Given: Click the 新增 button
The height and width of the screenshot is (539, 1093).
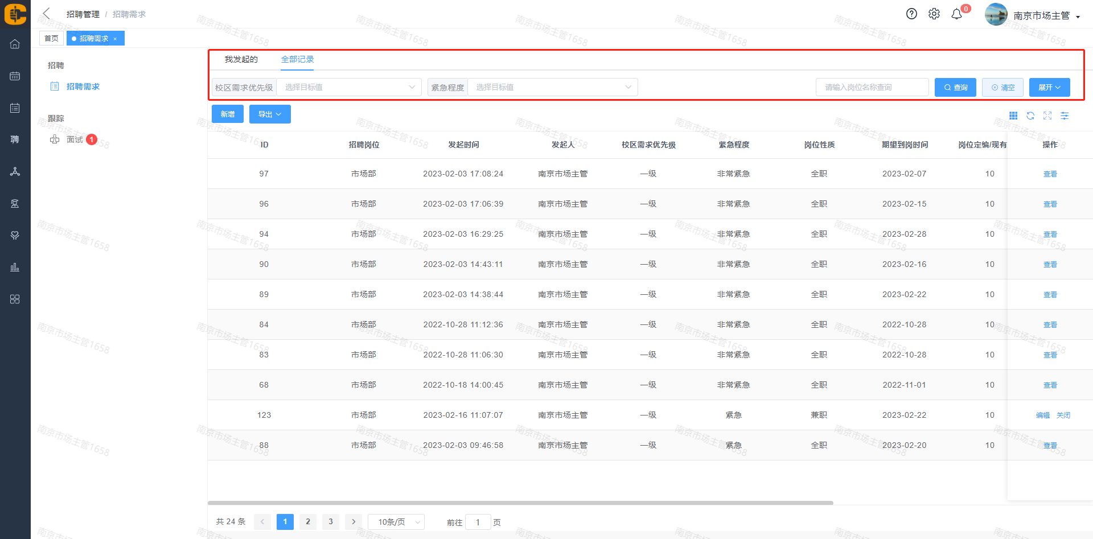Looking at the screenshot, I should click(x=228, y=114).
